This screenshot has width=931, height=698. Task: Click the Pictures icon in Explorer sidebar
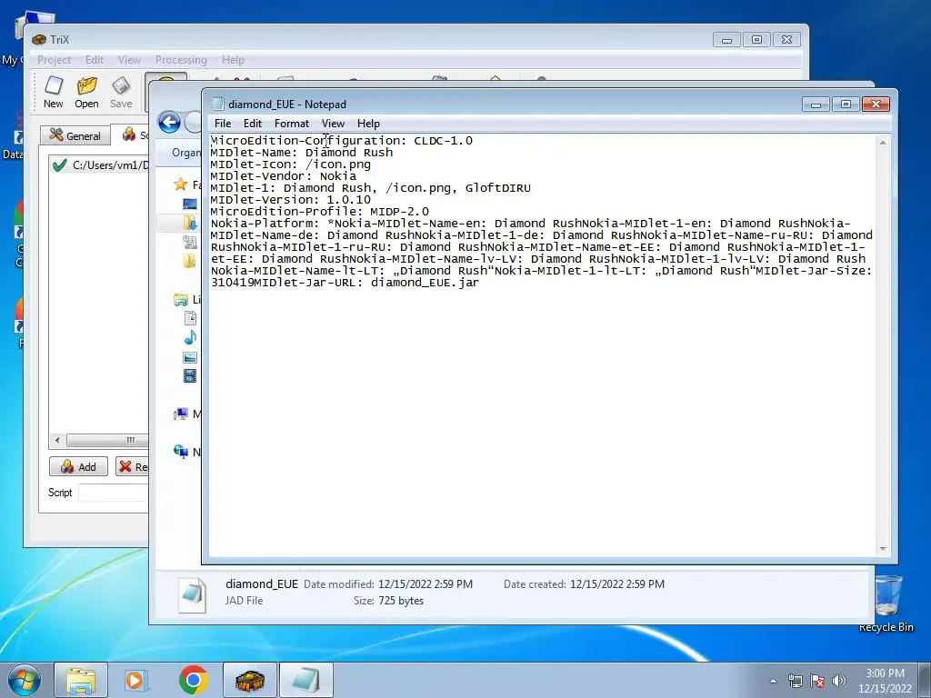(x=190, y=357)
